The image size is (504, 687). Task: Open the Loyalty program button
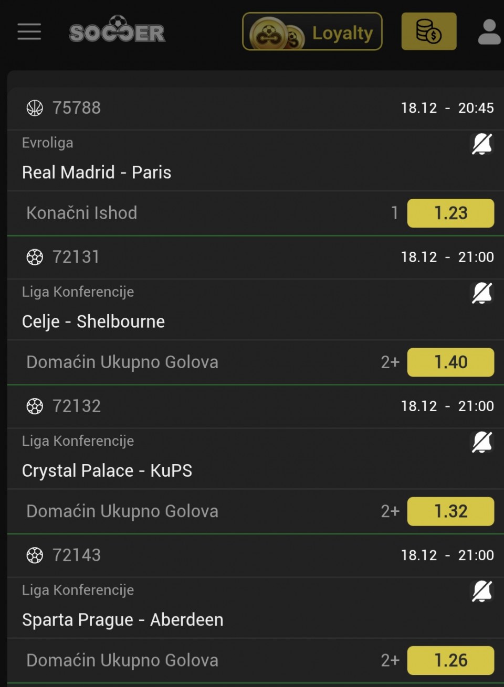[x=312, y=32]
